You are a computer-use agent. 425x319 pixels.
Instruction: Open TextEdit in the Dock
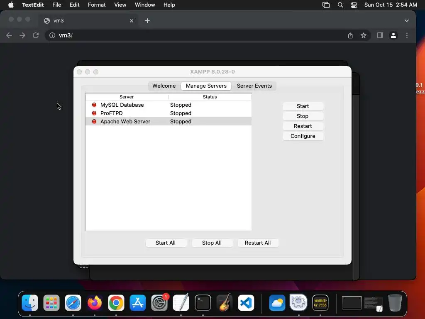point(181,302)
